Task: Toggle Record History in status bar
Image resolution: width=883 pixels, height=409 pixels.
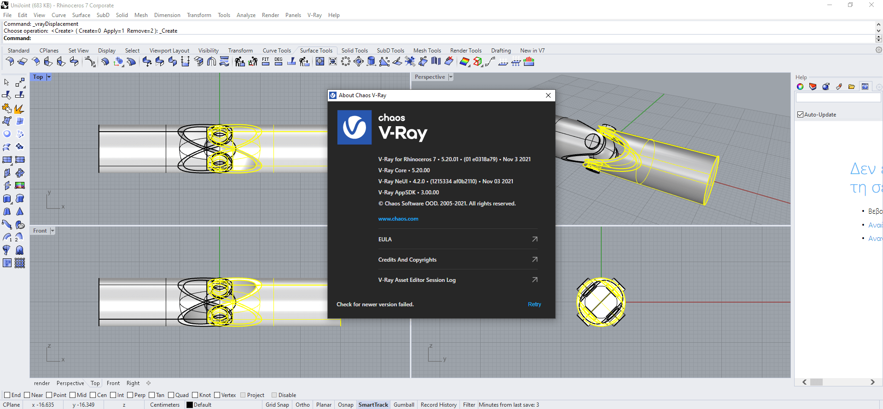Action: tap(438, 405)
